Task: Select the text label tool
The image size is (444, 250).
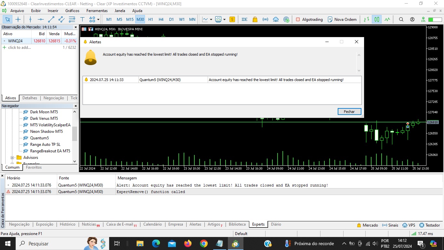Action: click(x=82, y=19)
